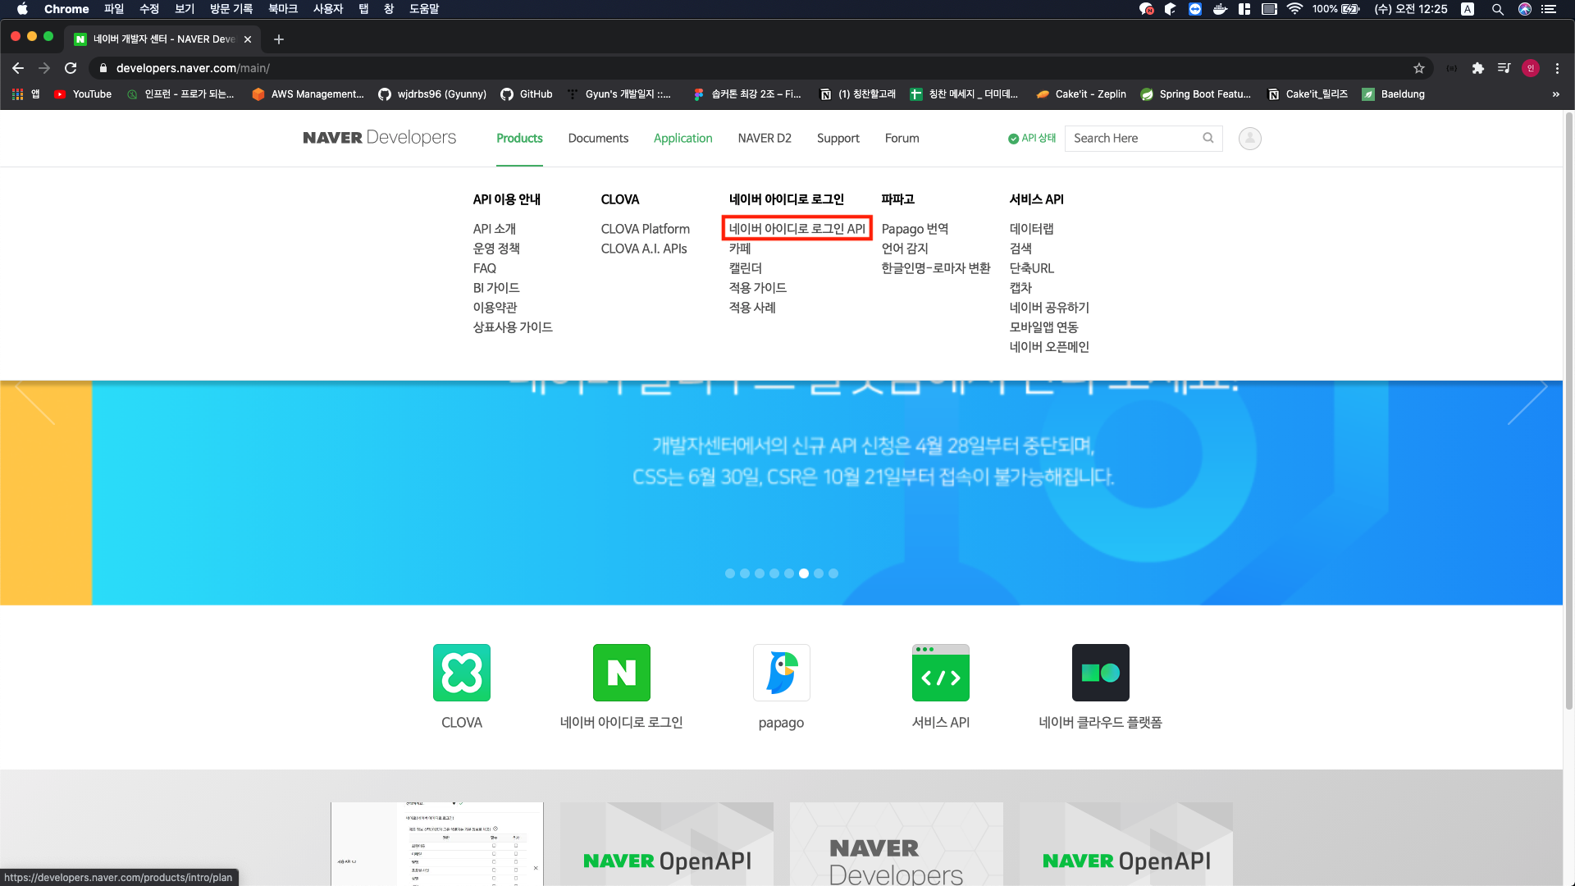Open the Support menu tab

pyautogui.click(x=838, y=139)
